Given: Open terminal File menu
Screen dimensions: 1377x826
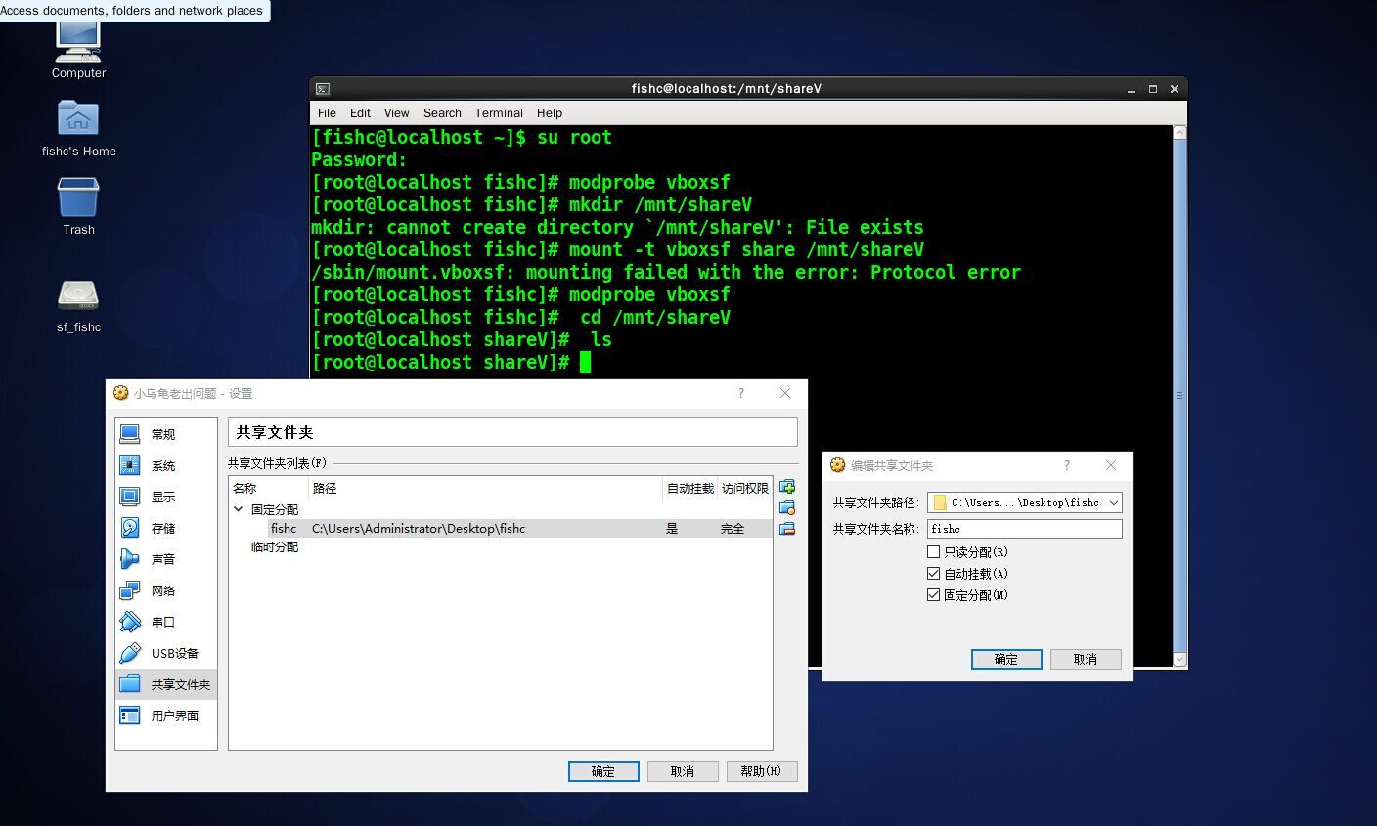Looking at the screenshot, I should 327,113.
